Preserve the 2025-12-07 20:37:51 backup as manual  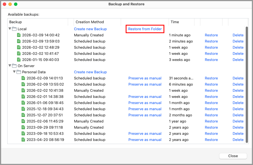(145, 115)
